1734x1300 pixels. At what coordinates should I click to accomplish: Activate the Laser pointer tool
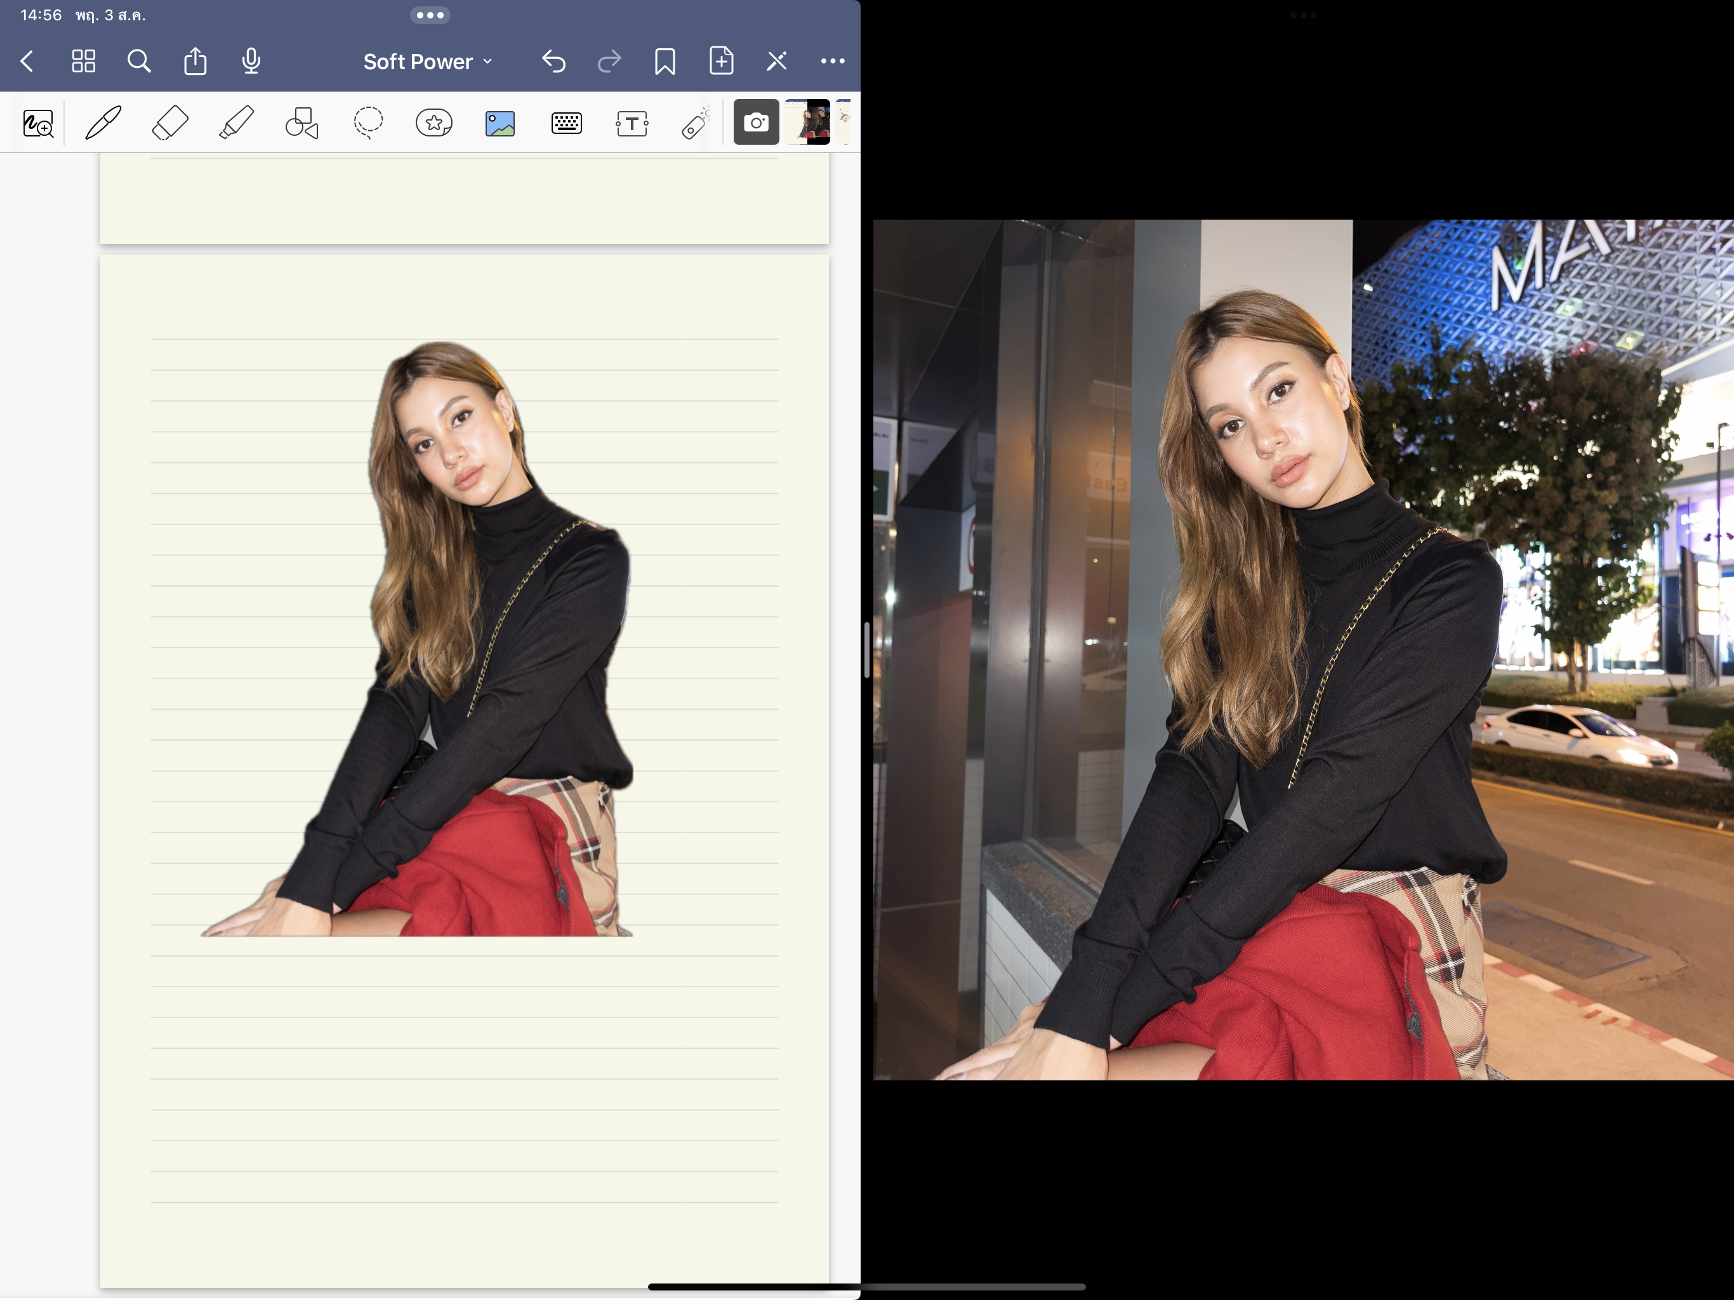click(x=696, y=123)
